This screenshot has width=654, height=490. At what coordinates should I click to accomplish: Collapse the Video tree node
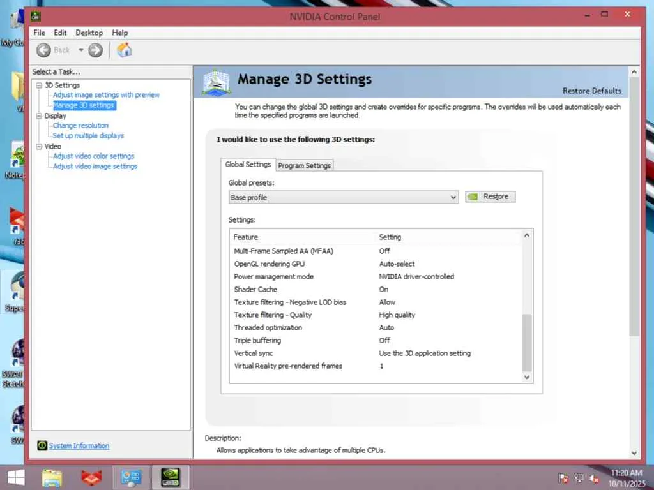coord(39,147)
